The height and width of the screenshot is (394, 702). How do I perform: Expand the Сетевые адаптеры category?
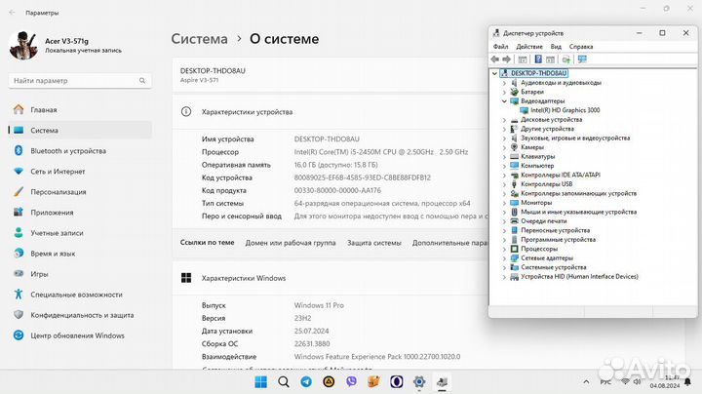click(504, 258)
